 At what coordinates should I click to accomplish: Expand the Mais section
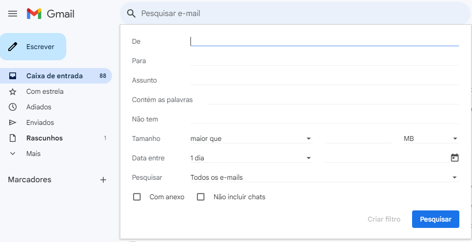click(33, 154)
